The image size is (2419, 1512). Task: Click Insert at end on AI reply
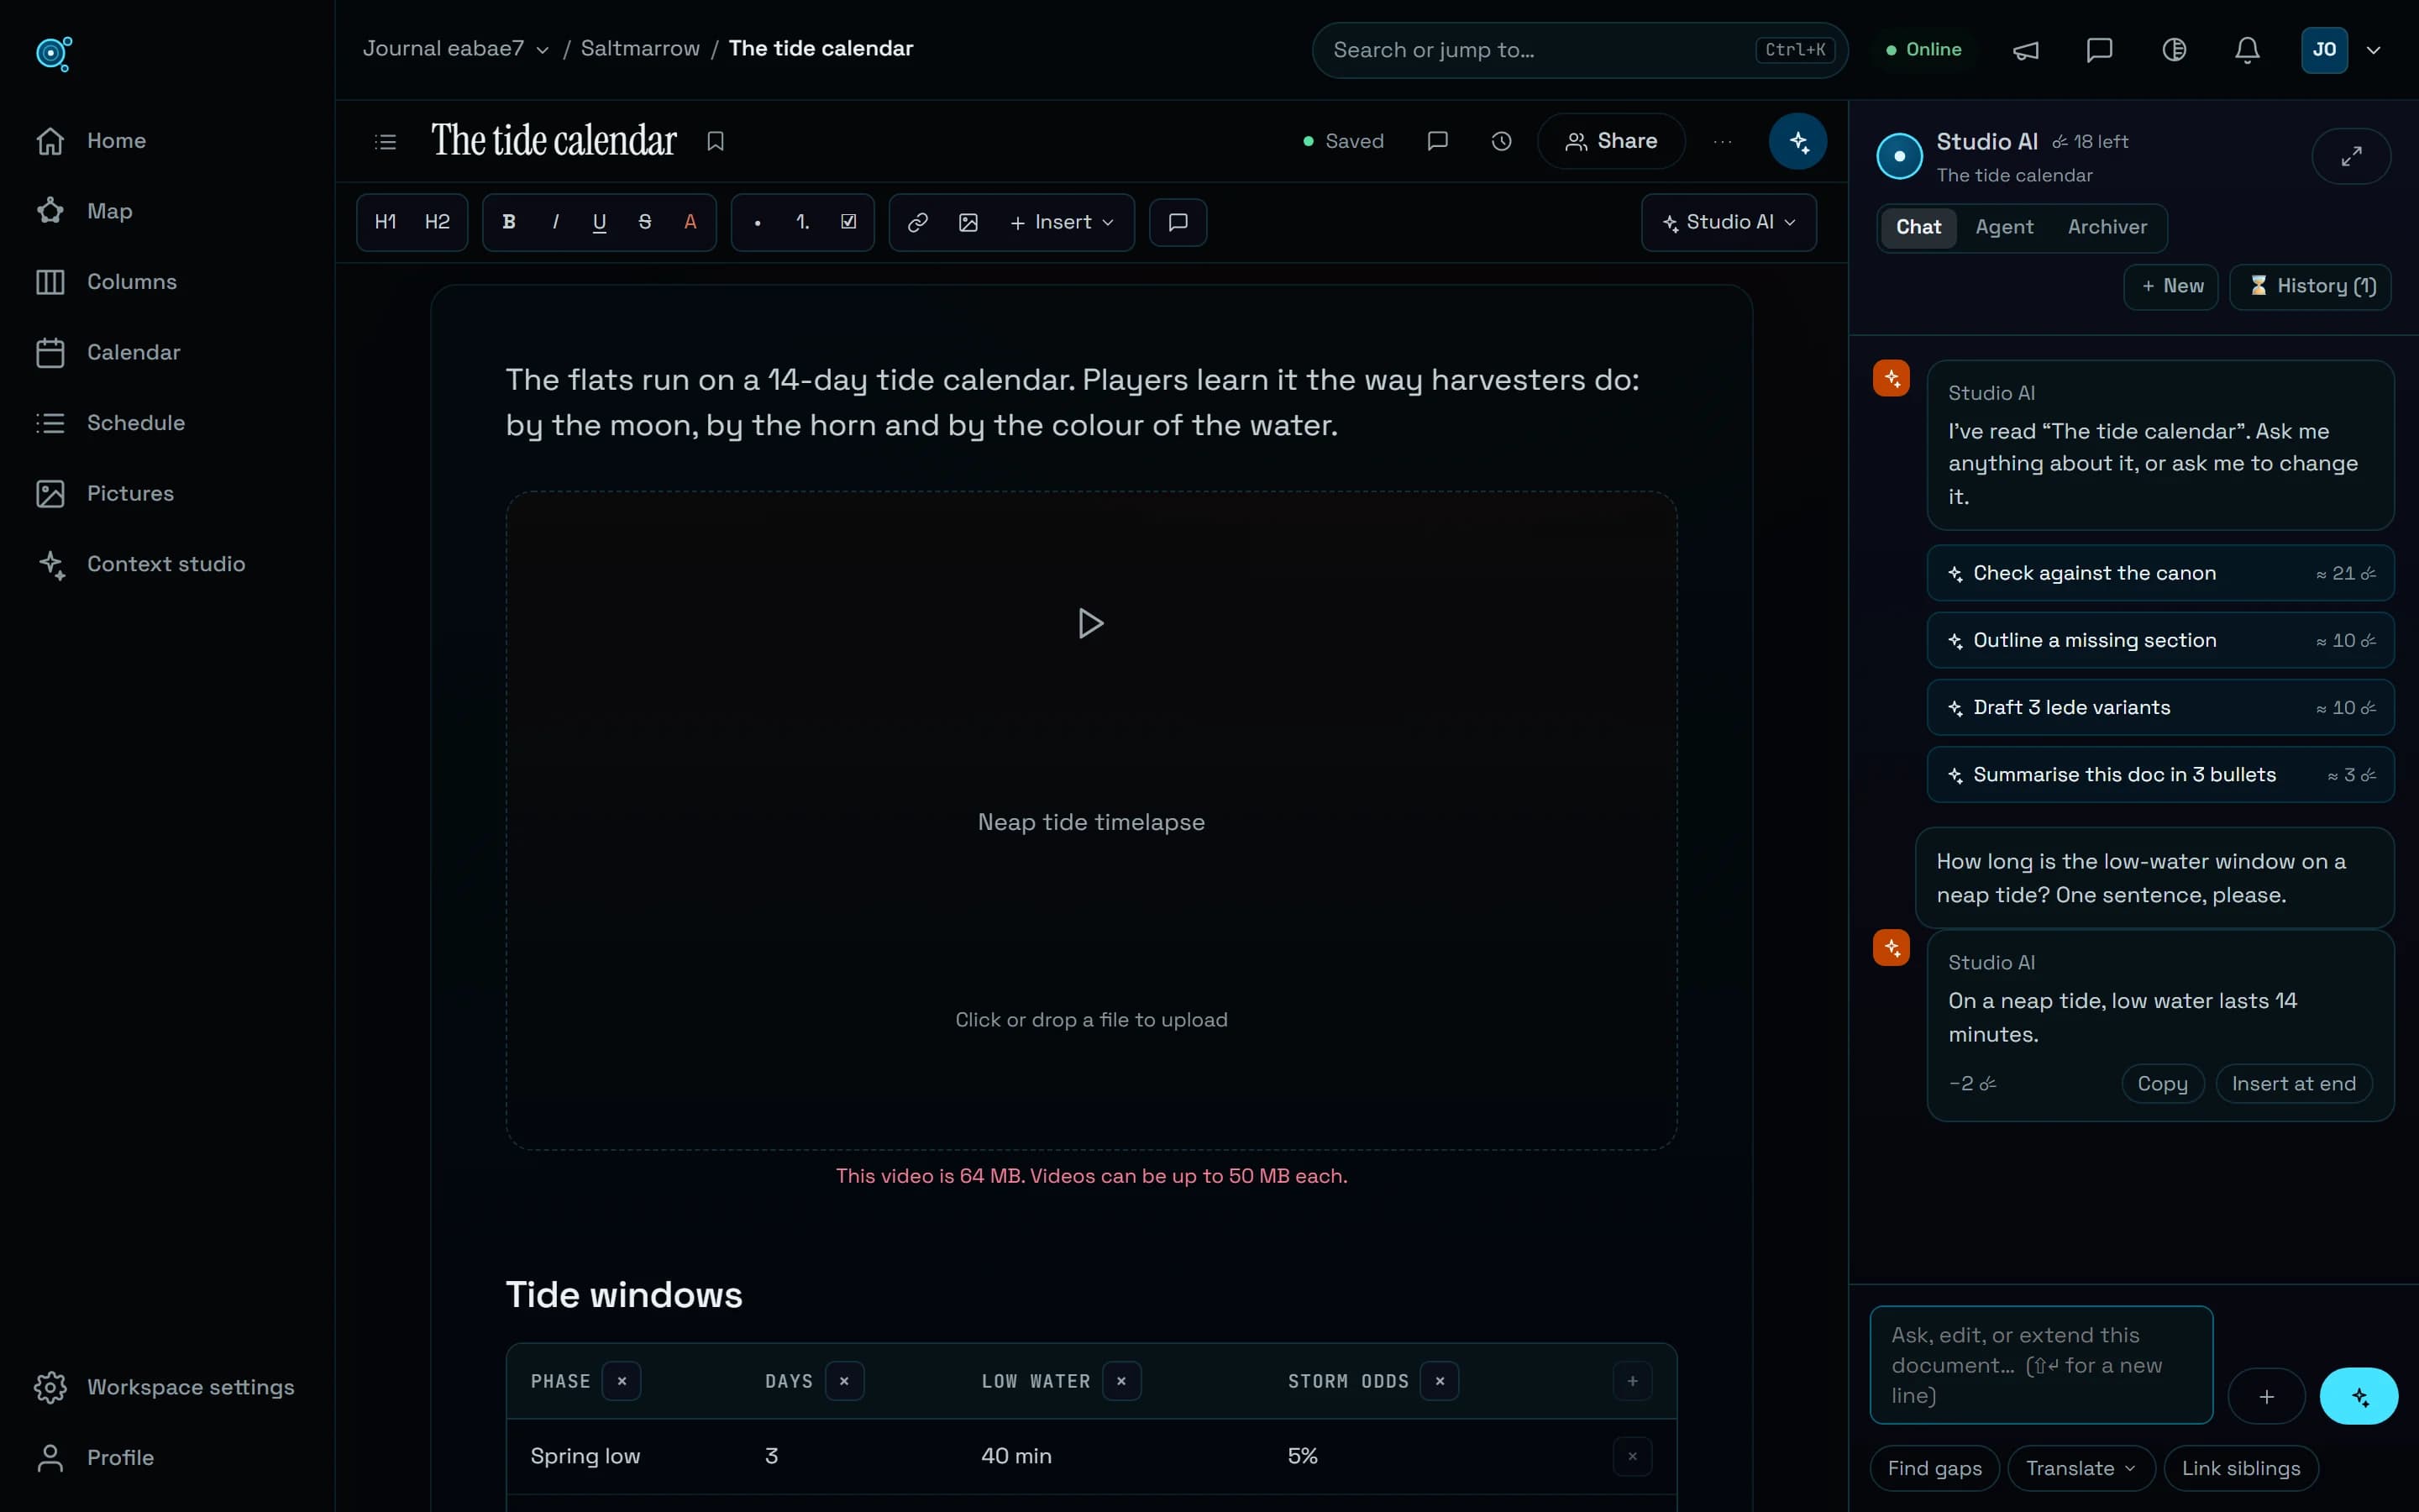[2293, 1083]
